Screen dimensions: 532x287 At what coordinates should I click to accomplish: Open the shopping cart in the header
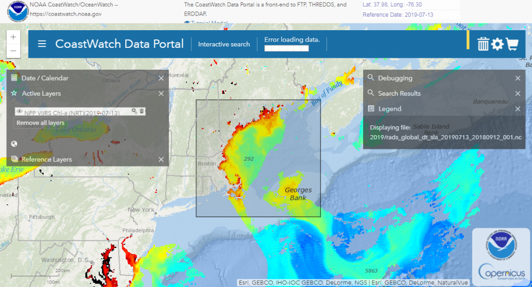coord(512,44)
